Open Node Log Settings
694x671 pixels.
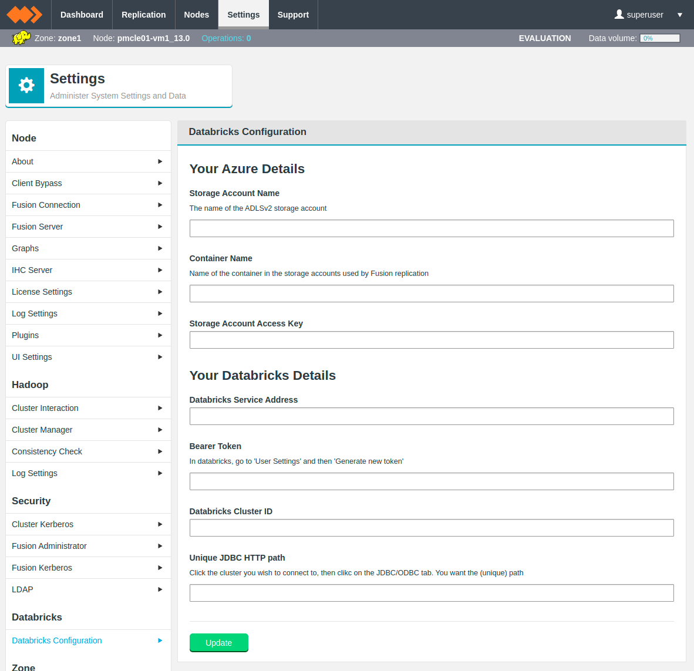(88, 313)
